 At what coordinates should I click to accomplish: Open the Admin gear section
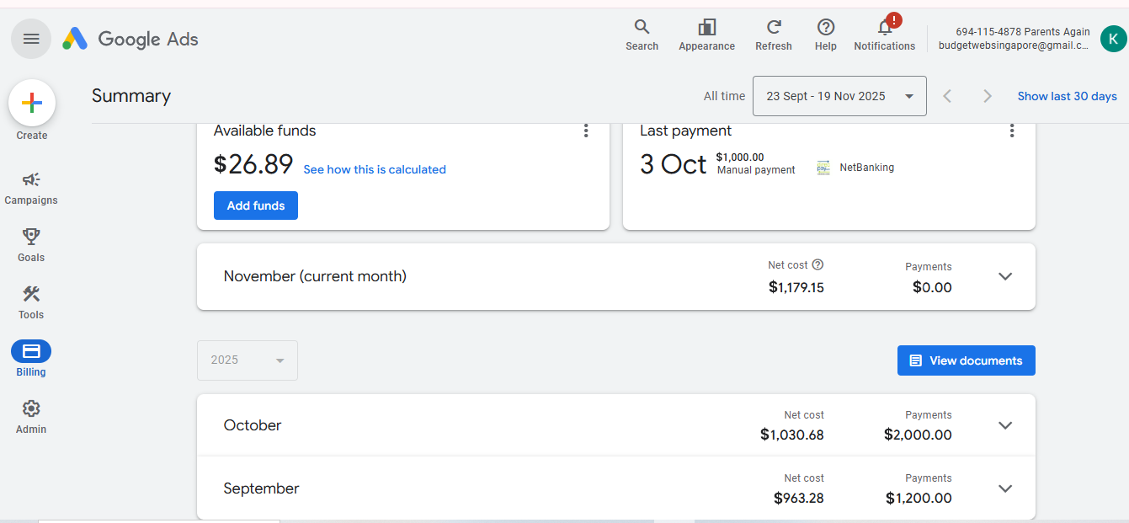(31, 409)
